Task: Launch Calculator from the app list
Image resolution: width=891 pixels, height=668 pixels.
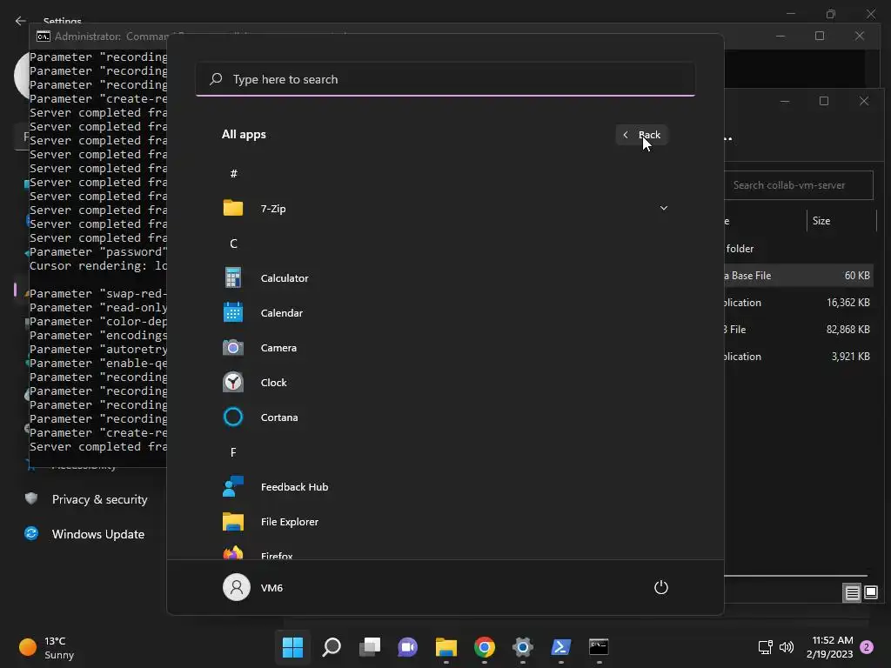Action: click(x=445, y=278)
